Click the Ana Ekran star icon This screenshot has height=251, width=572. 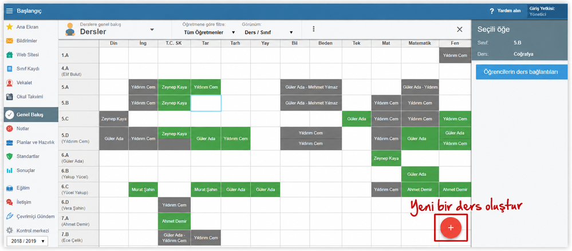point(10,27)
